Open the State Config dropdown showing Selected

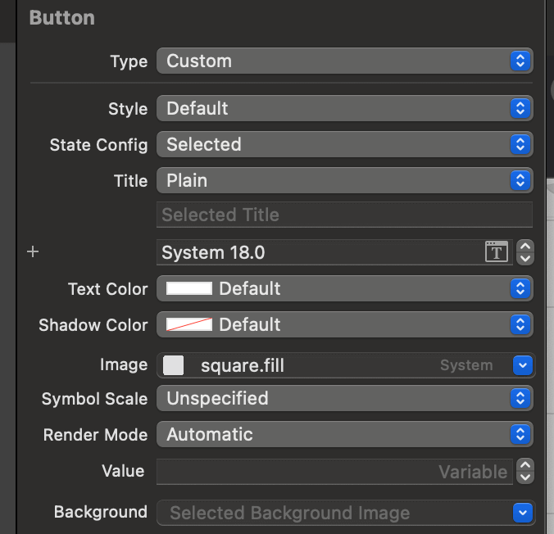pyautogui.click(x=344, y=144)
